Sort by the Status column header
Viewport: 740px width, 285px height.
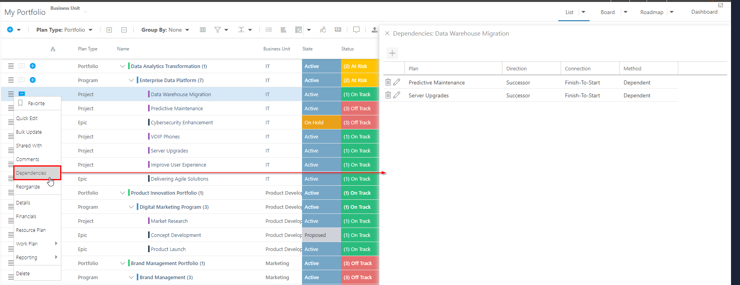[347, 49]
